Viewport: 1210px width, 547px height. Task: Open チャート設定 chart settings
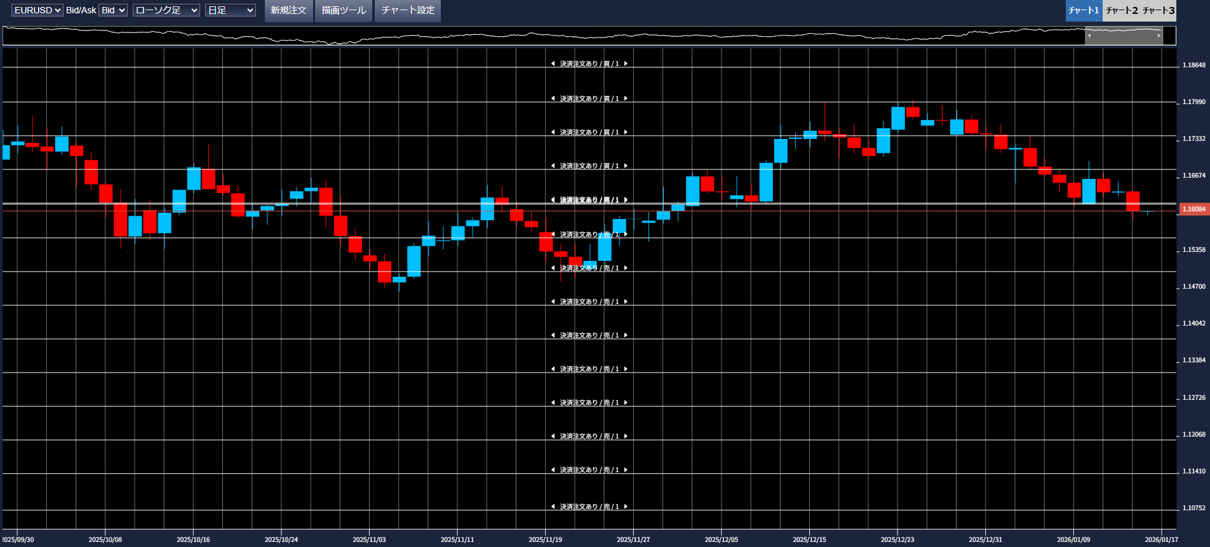(408, 10)
